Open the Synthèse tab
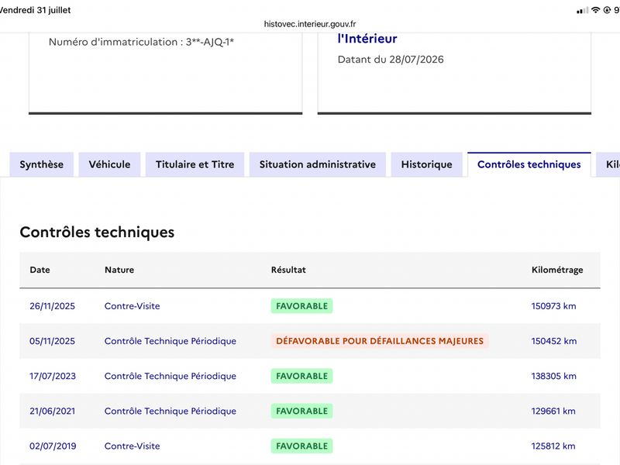Image resolution: width=620 pixels, height=465 pixels. 42,164
